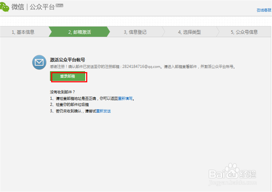Click the 激活公众平台帐号 heading

click(x=67, y=60)
